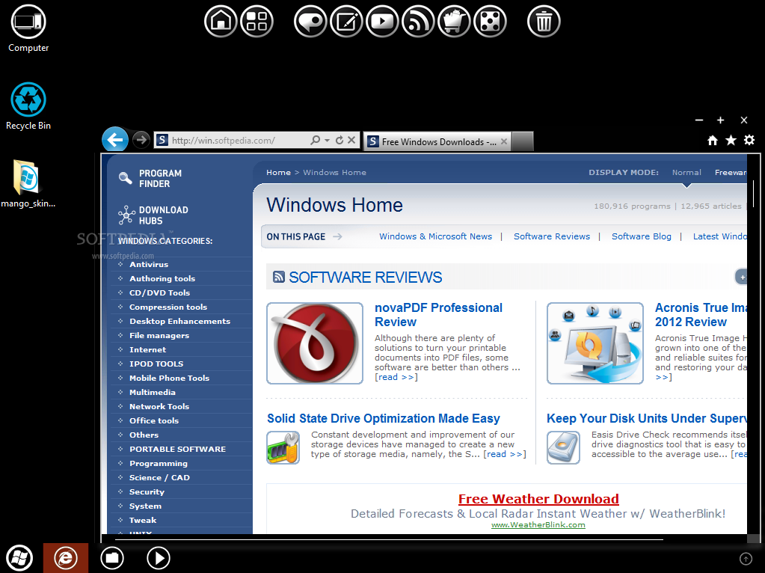Click the Home icon in top dock

tap(221, 21)
